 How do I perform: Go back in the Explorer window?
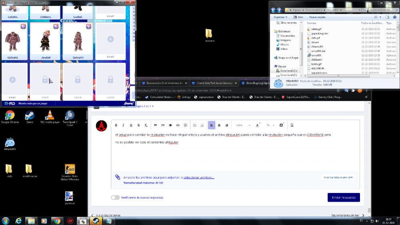point(273,10)
